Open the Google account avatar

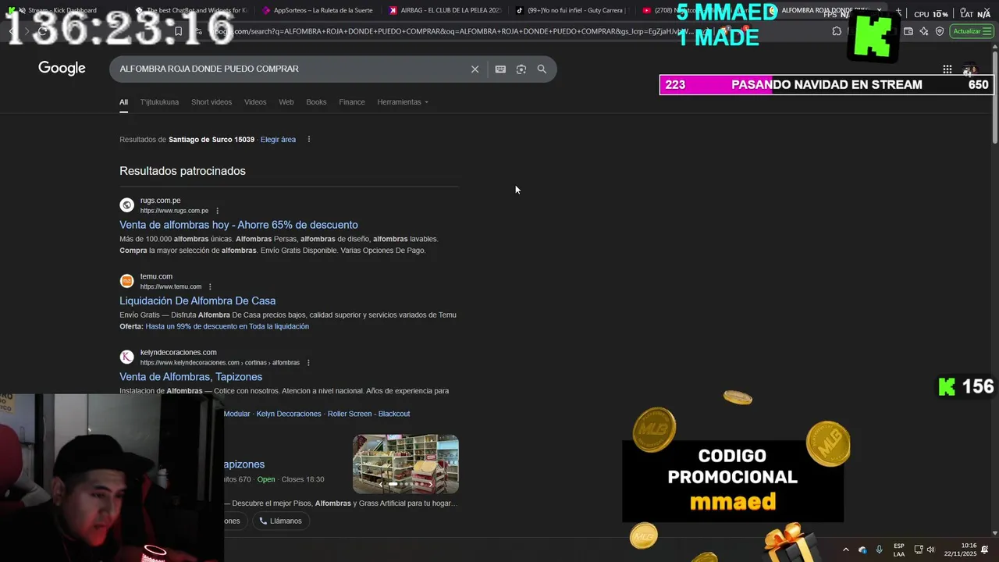[x=969, y=69]
